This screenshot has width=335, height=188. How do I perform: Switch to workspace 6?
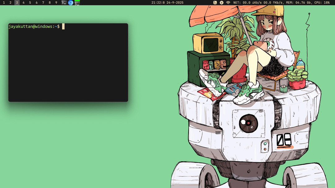click(36, 2)
